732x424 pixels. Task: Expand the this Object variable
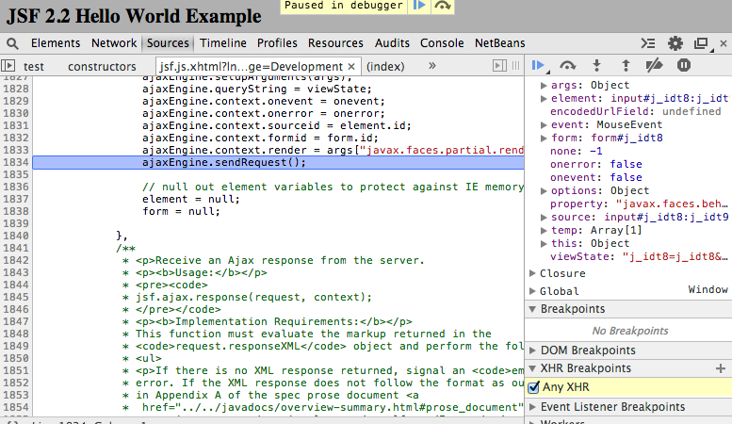coord(544,243)
